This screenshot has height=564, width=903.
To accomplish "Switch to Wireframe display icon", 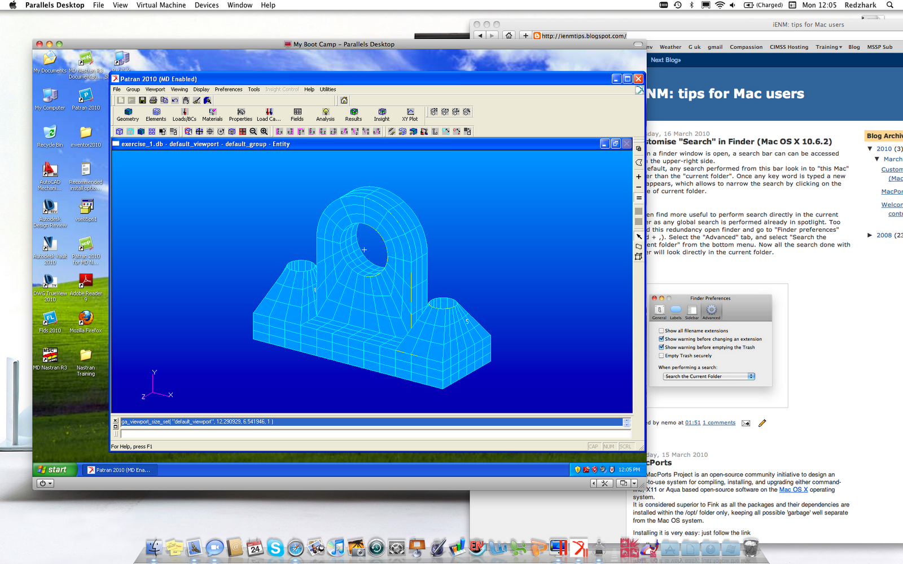I will pyautogui.click(x=120, y=131).
